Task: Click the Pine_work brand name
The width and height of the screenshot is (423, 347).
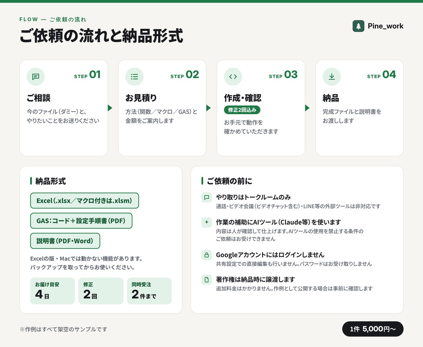Action: pyautogui.click(x=386, y=26)
